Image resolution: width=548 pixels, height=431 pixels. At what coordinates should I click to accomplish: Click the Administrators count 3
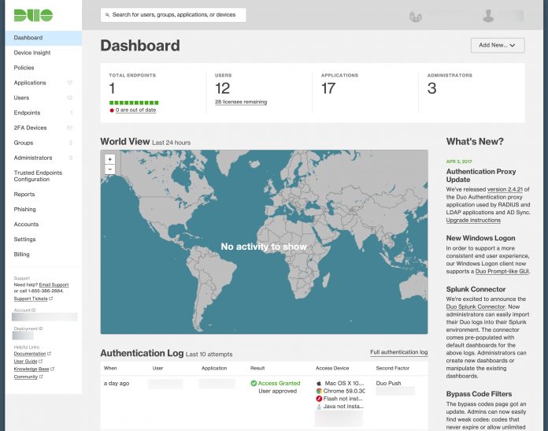432,88
